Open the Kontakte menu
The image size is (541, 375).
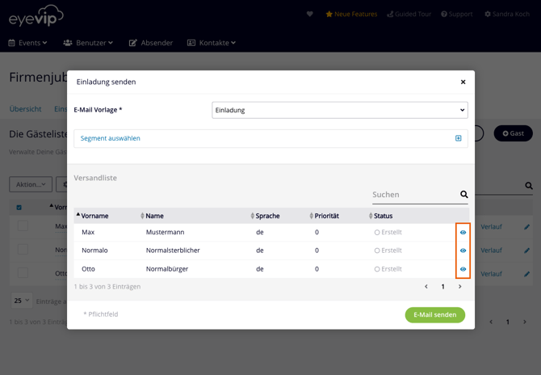click(212, 43)
